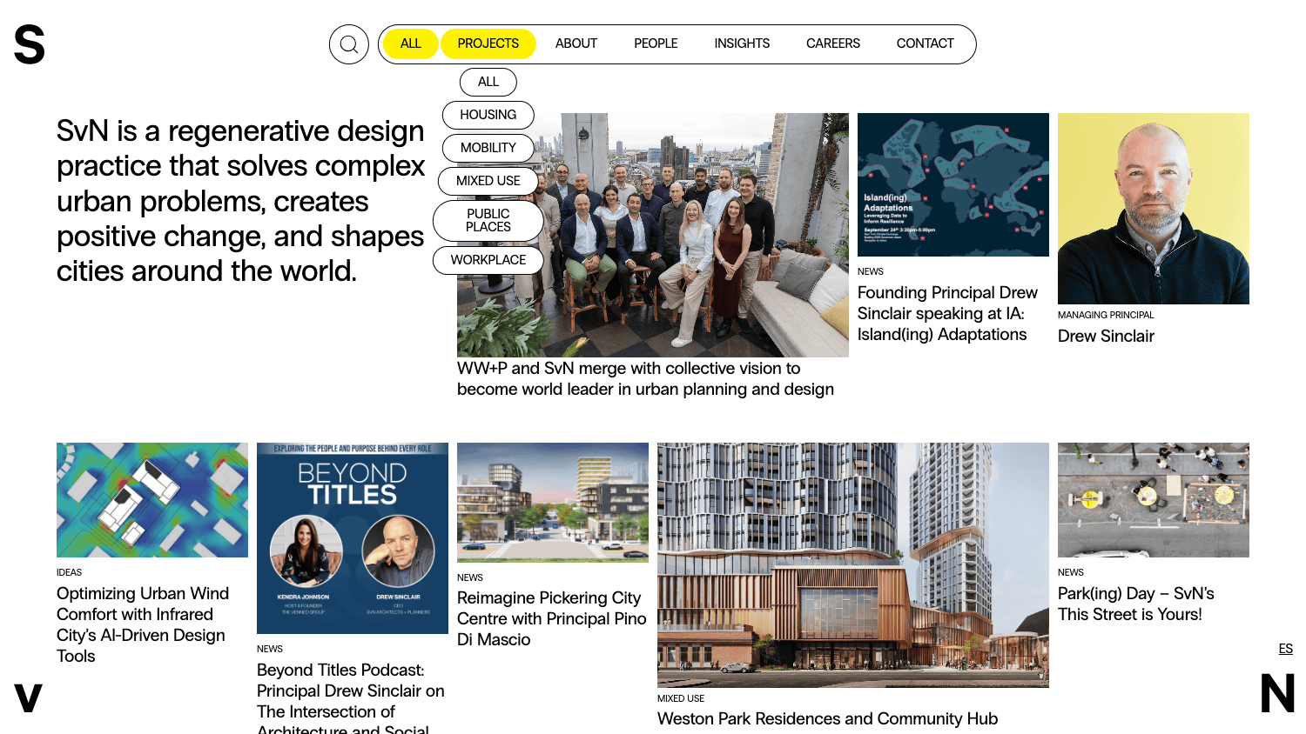Toggle the PROJECTS menu in the nav bar
This screenshot has height=734, width=1306.
[x=488, y=43]
